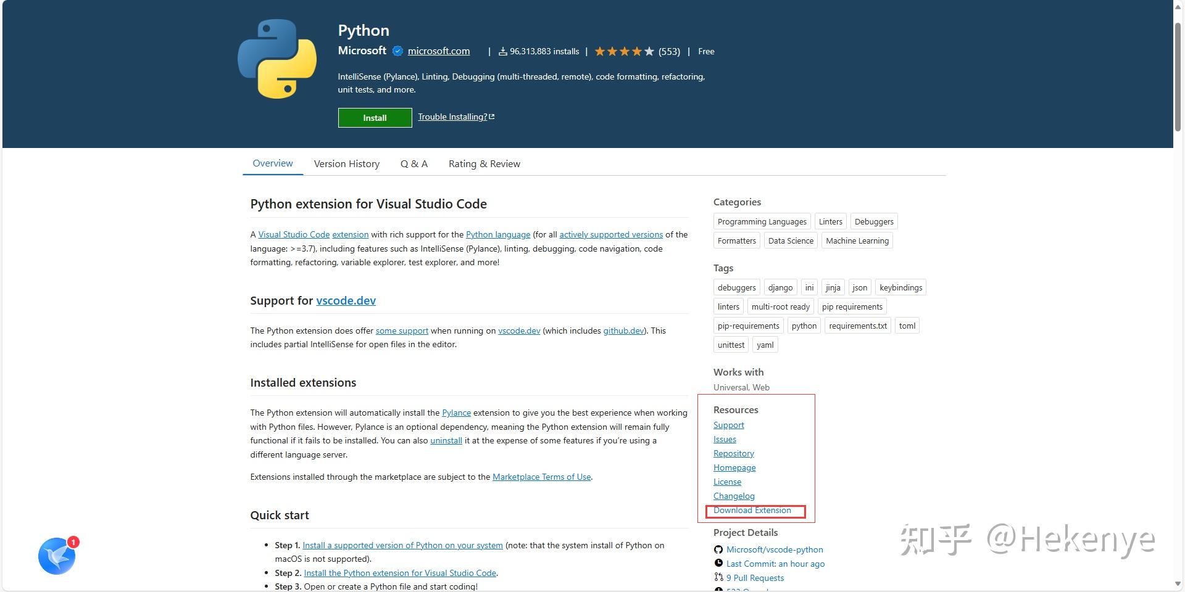Click the ini tag
The image size is (1185, 592).
[x=809, y=287]
